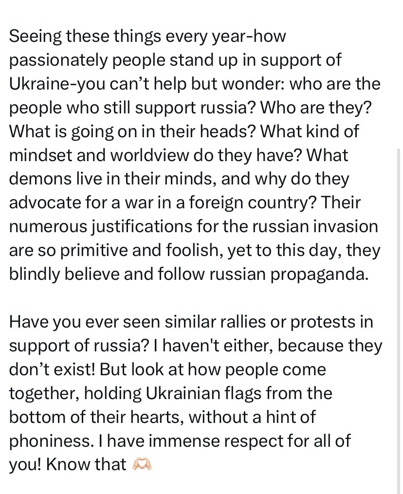Screen dimensions: 403x494
Task: Click the heart hands emoji
Action: 142,464
